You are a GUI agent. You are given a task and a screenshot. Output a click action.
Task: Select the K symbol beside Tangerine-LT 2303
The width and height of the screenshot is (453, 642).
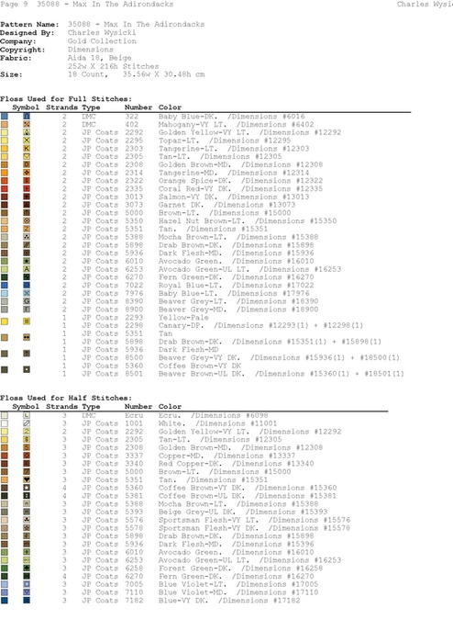[27, 148]
